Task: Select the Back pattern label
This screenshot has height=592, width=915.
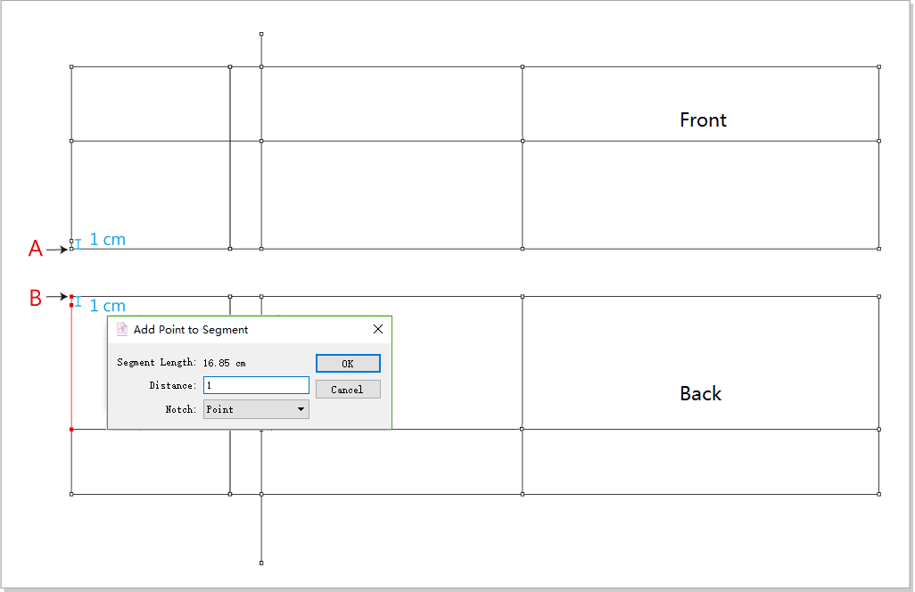Action: pos(700,393)
